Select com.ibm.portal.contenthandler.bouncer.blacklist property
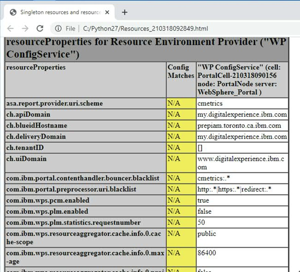 pos(83,178)
